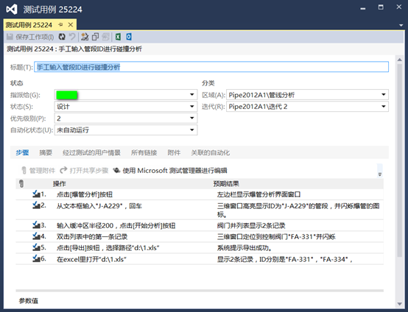Switch to the 所有链接 tab
The image size is (408, 312).
[x=144, y=152]
